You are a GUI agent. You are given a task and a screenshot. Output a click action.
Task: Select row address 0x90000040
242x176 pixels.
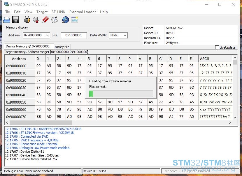(x=20, y=95)
